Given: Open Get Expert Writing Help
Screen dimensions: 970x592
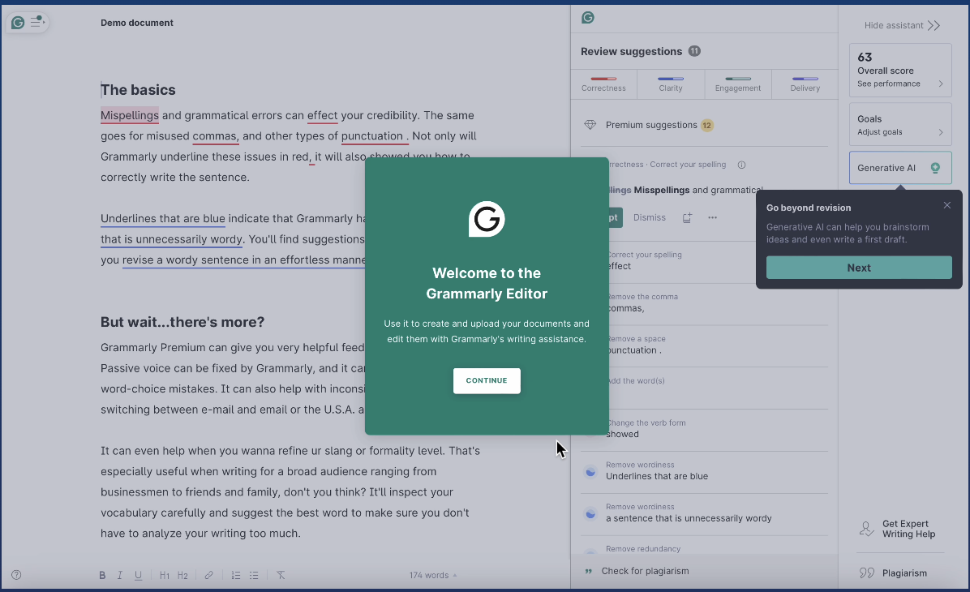Looking at the screenshot, I should click(x=900, y=529).
